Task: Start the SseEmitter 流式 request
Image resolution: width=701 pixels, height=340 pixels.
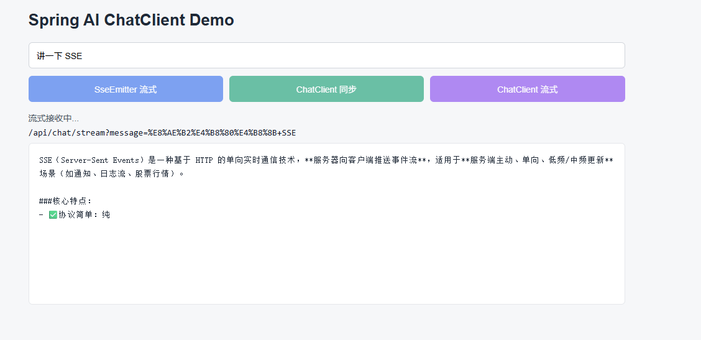Action: pos(126,89)
